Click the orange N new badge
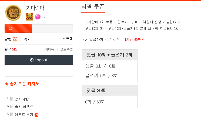The height and width of the screenshot is (118, 201). [x=36, y=115]
